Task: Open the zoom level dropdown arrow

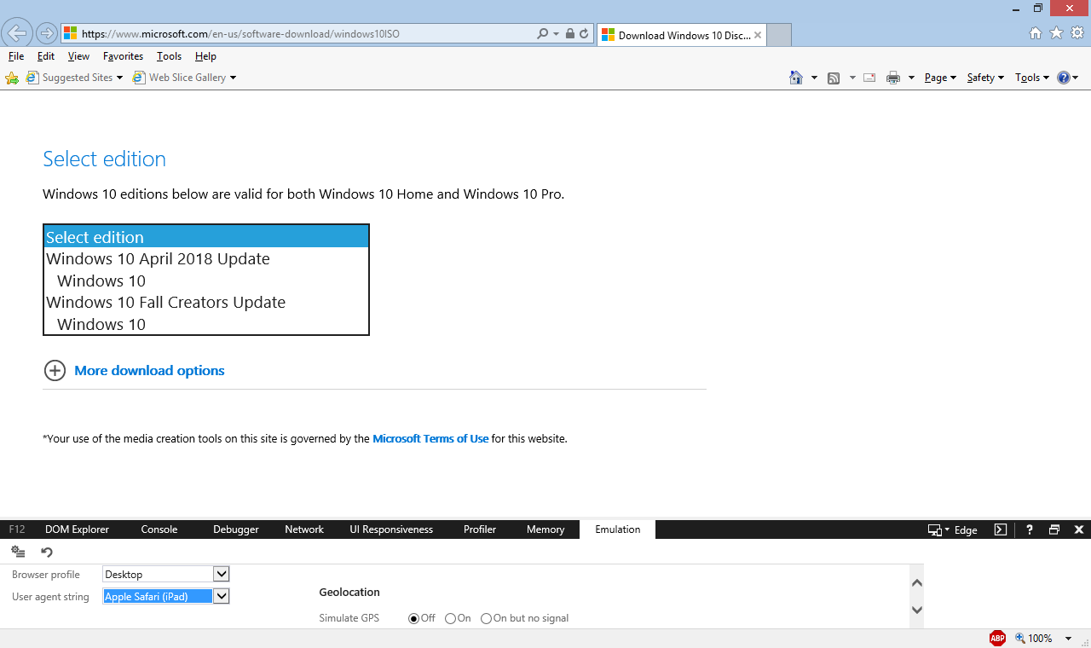Action: [x=1071, y=638]
